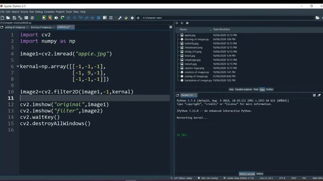Select blurring of images.py file
This screenshot has height=181, width=323.
point(196,39)
